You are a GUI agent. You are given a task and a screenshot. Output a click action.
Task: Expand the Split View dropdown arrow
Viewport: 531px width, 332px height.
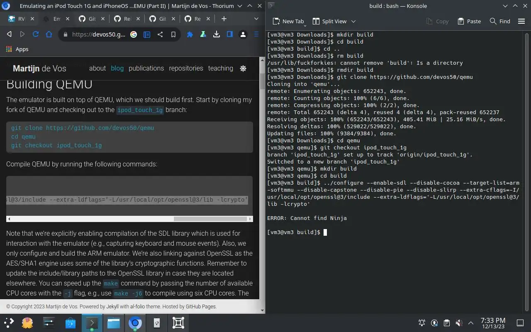pos(353,21)
